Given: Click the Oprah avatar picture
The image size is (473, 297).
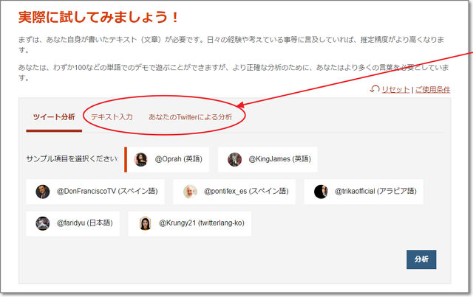Looking at the screenshot, I should click(141, 159).
